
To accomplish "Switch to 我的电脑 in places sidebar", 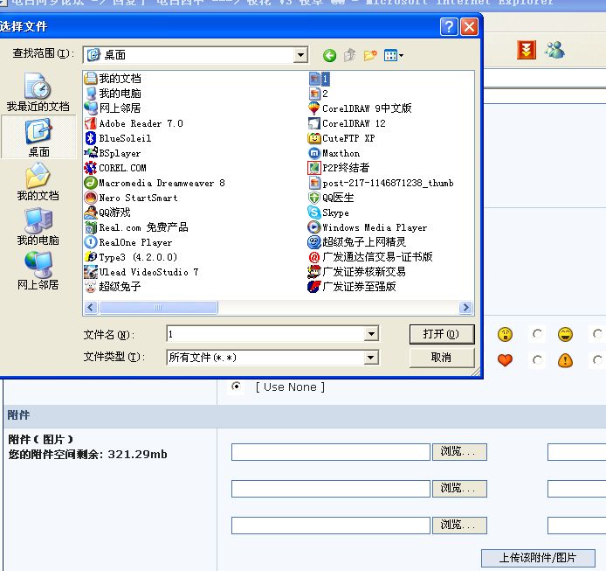I will point(38,226).
